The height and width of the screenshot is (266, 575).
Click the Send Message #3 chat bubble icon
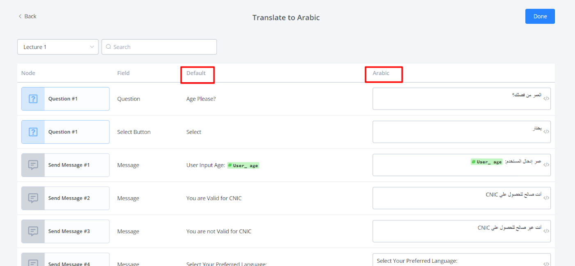(33, 231)
